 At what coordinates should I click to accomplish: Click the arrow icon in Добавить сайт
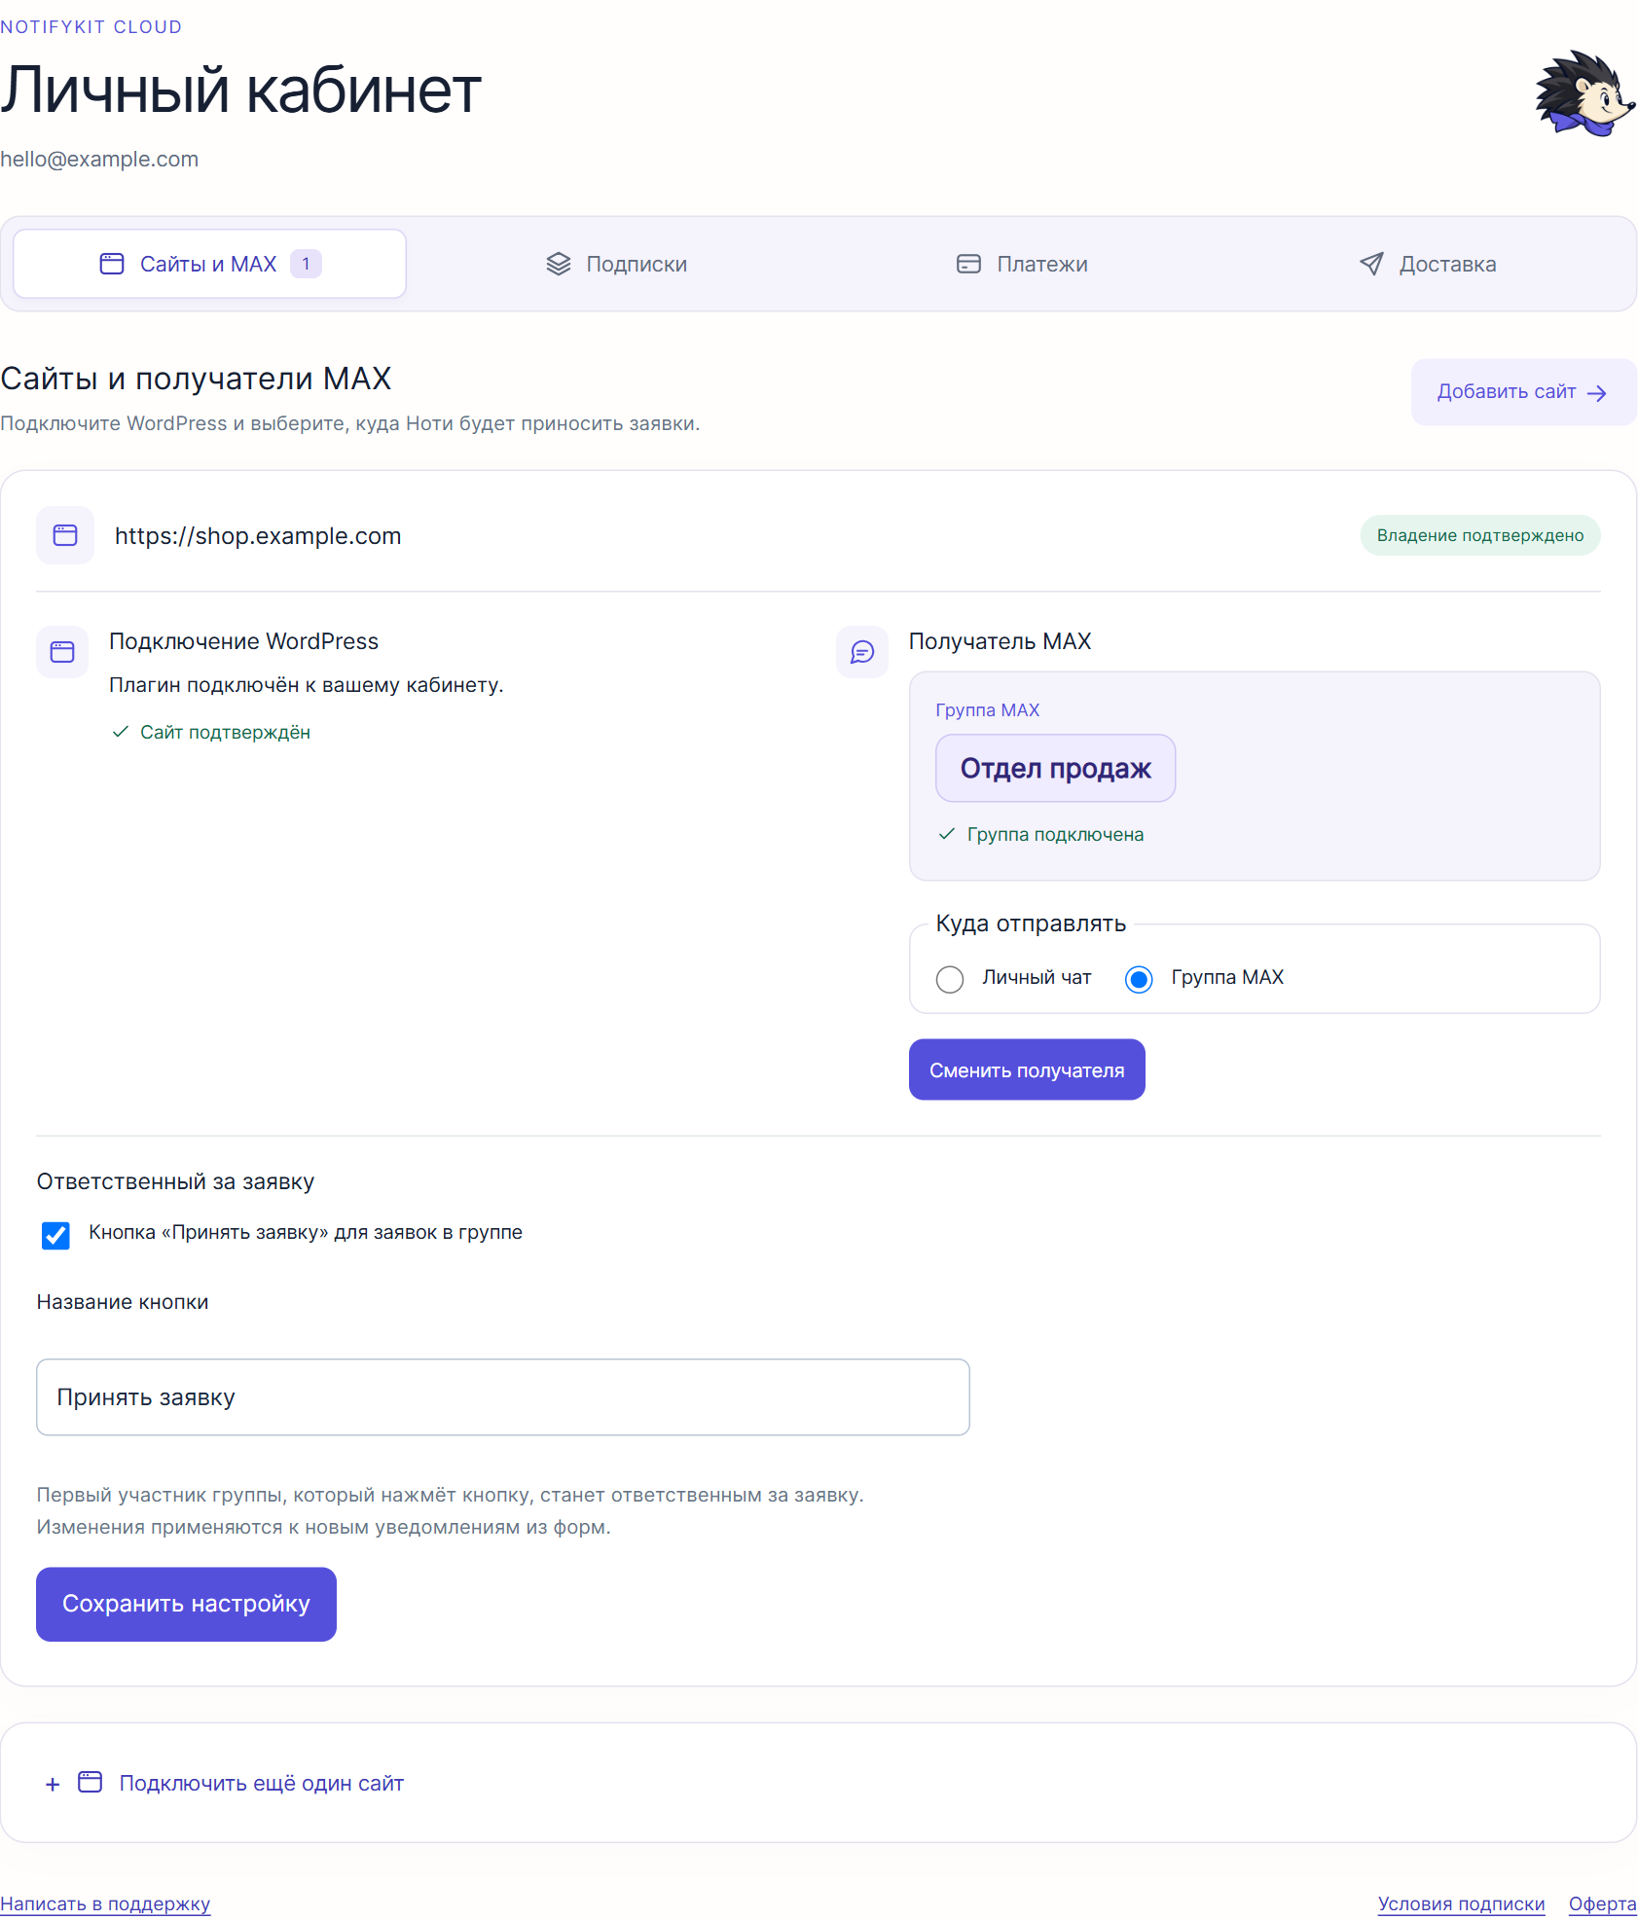point(1596,393)
